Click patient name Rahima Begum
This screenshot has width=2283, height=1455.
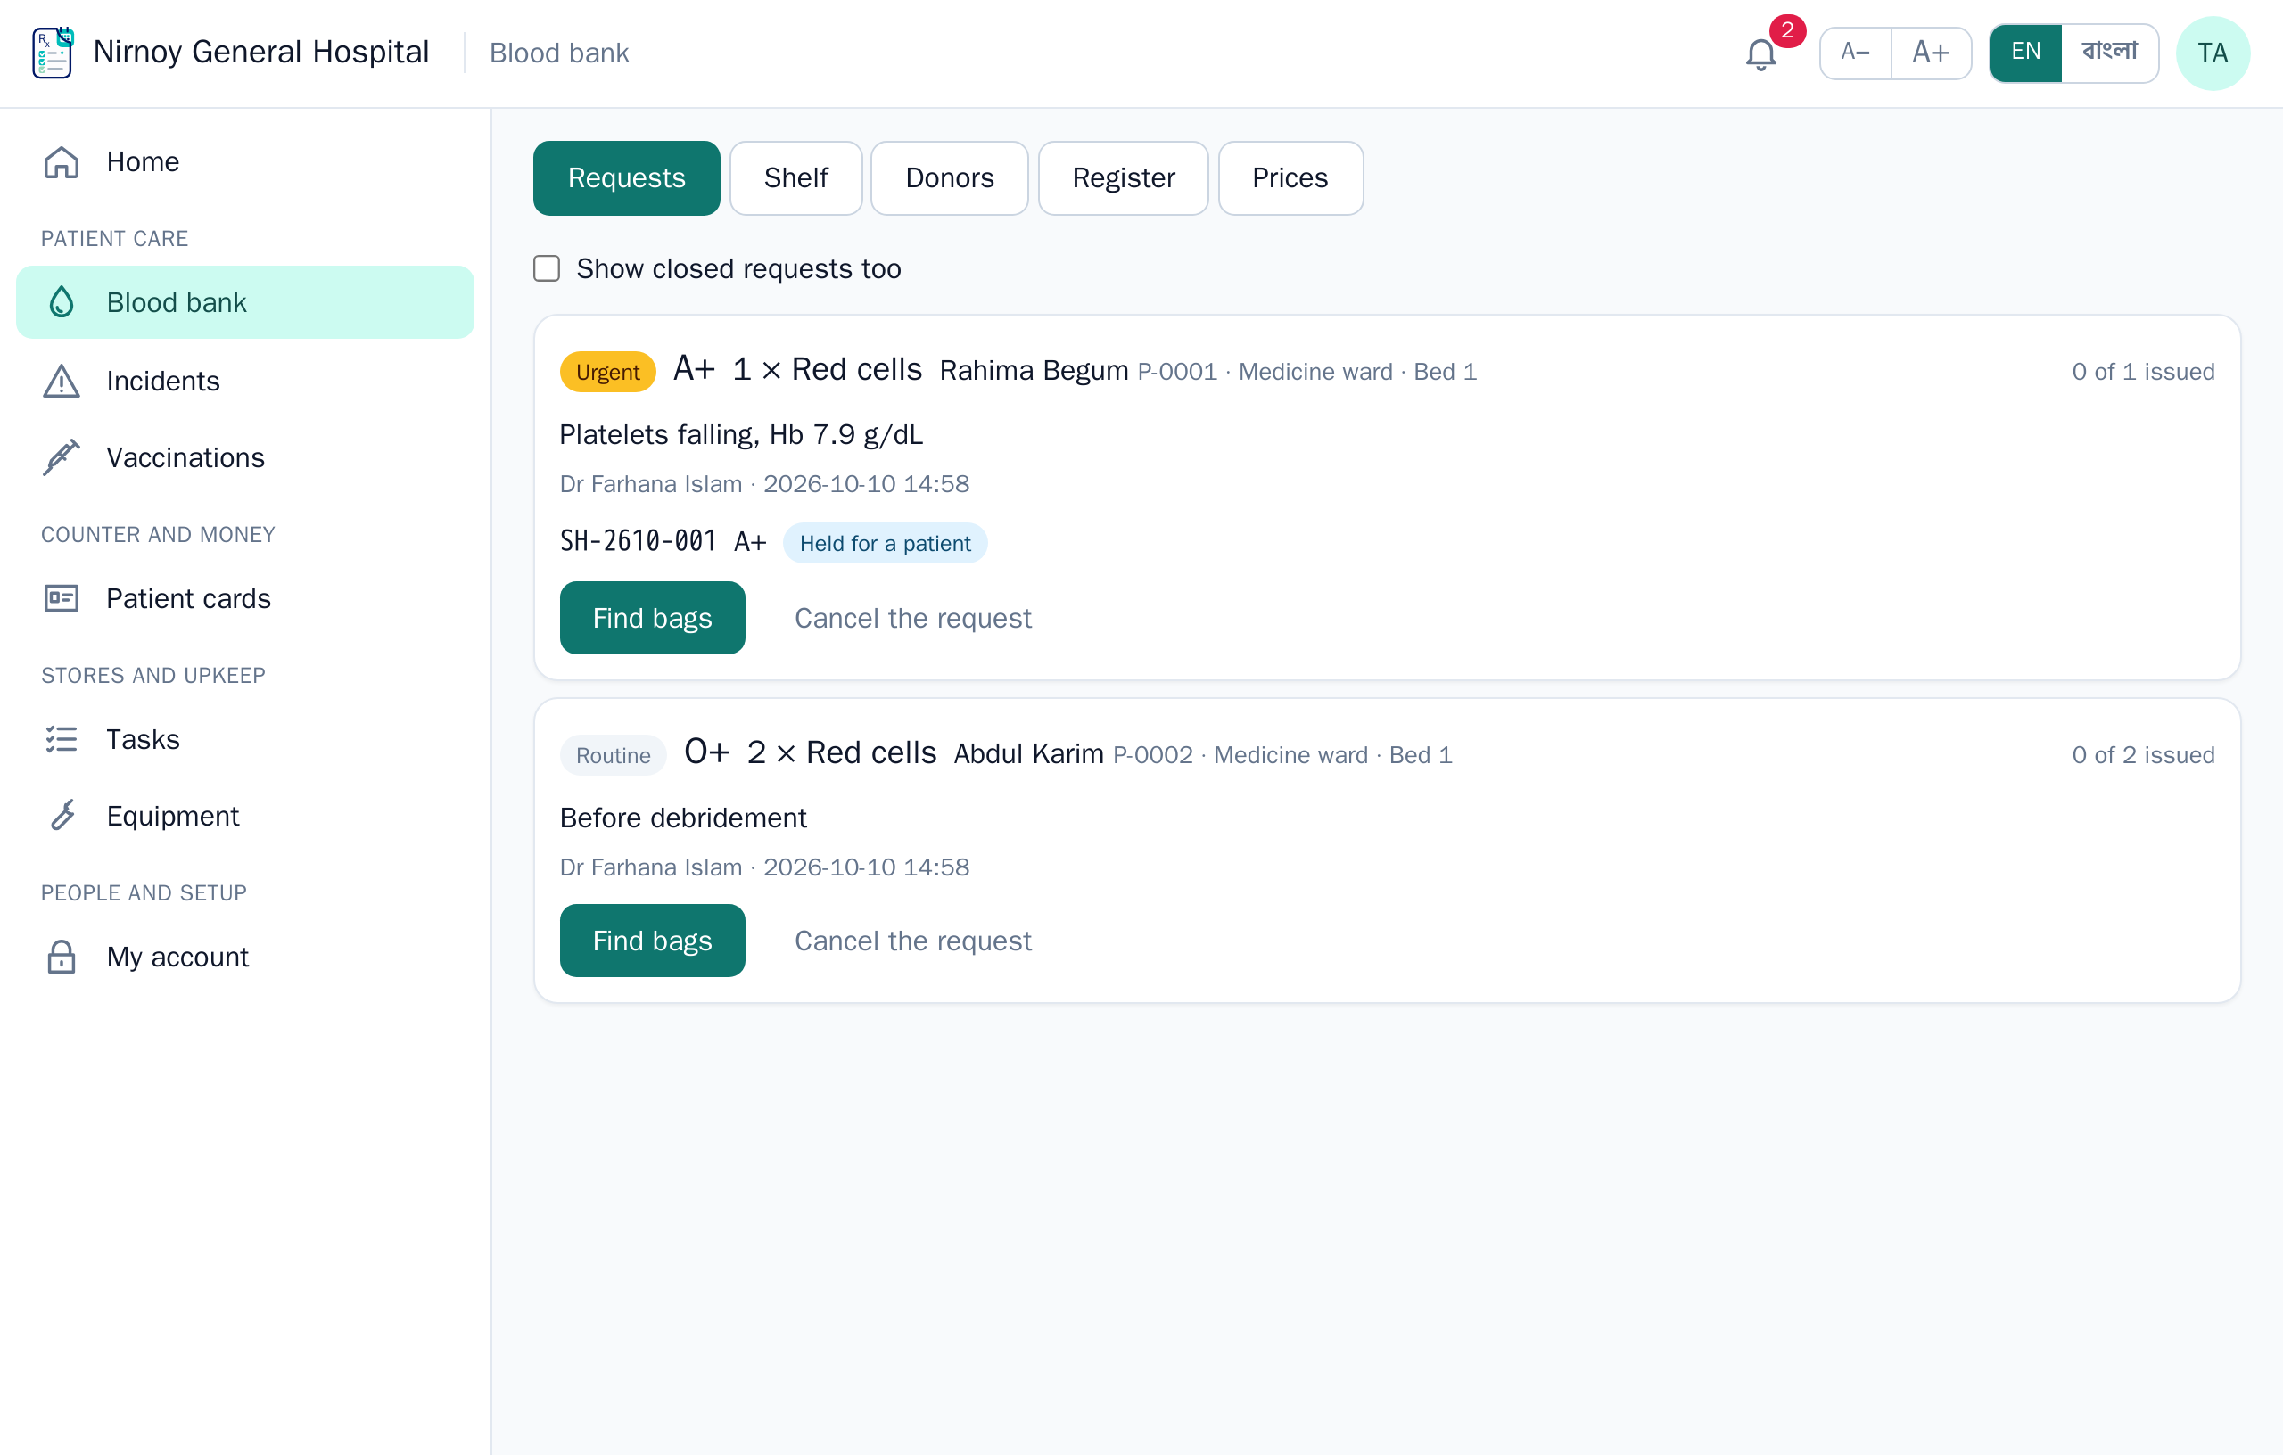[1034, 371]
